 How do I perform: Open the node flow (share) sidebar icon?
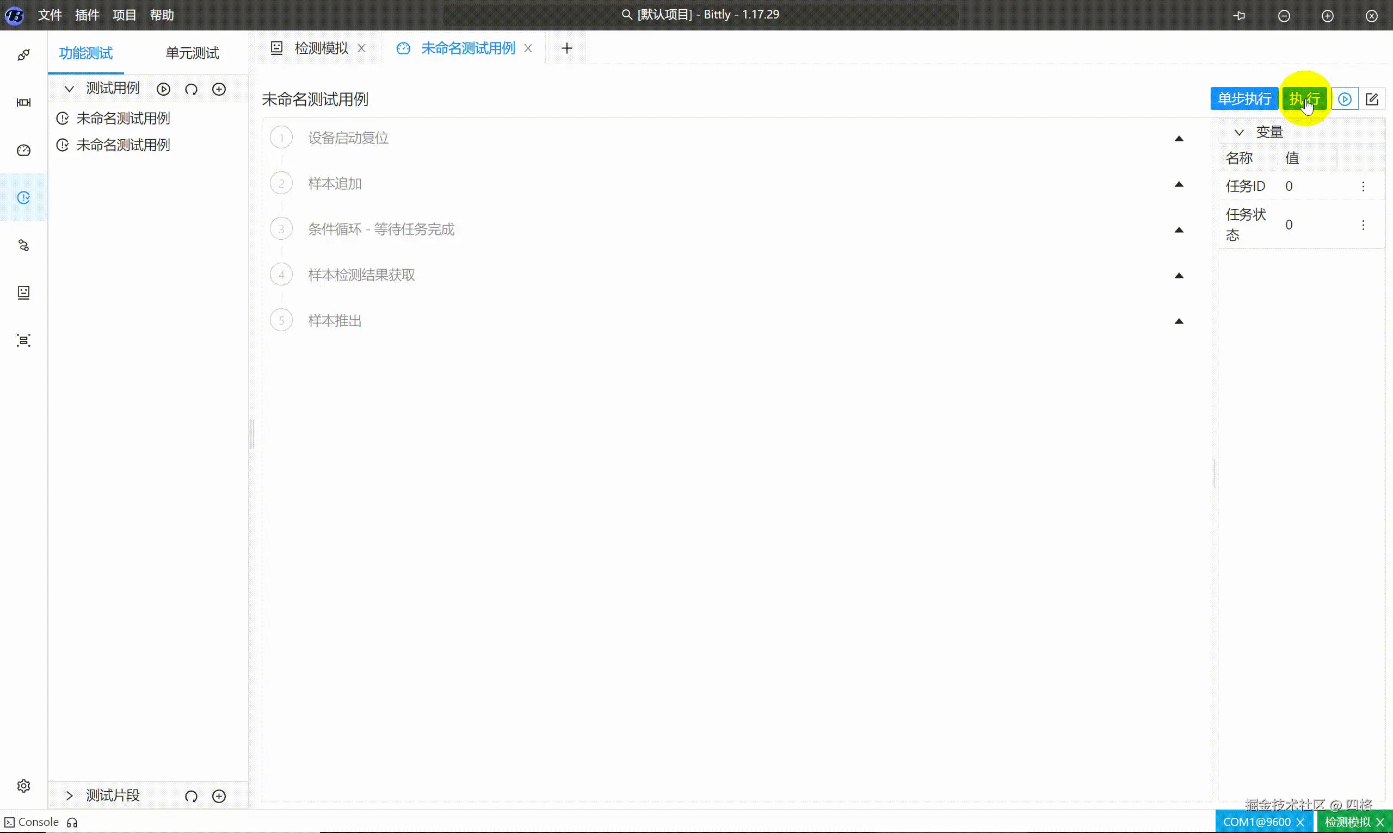(23, 245)
